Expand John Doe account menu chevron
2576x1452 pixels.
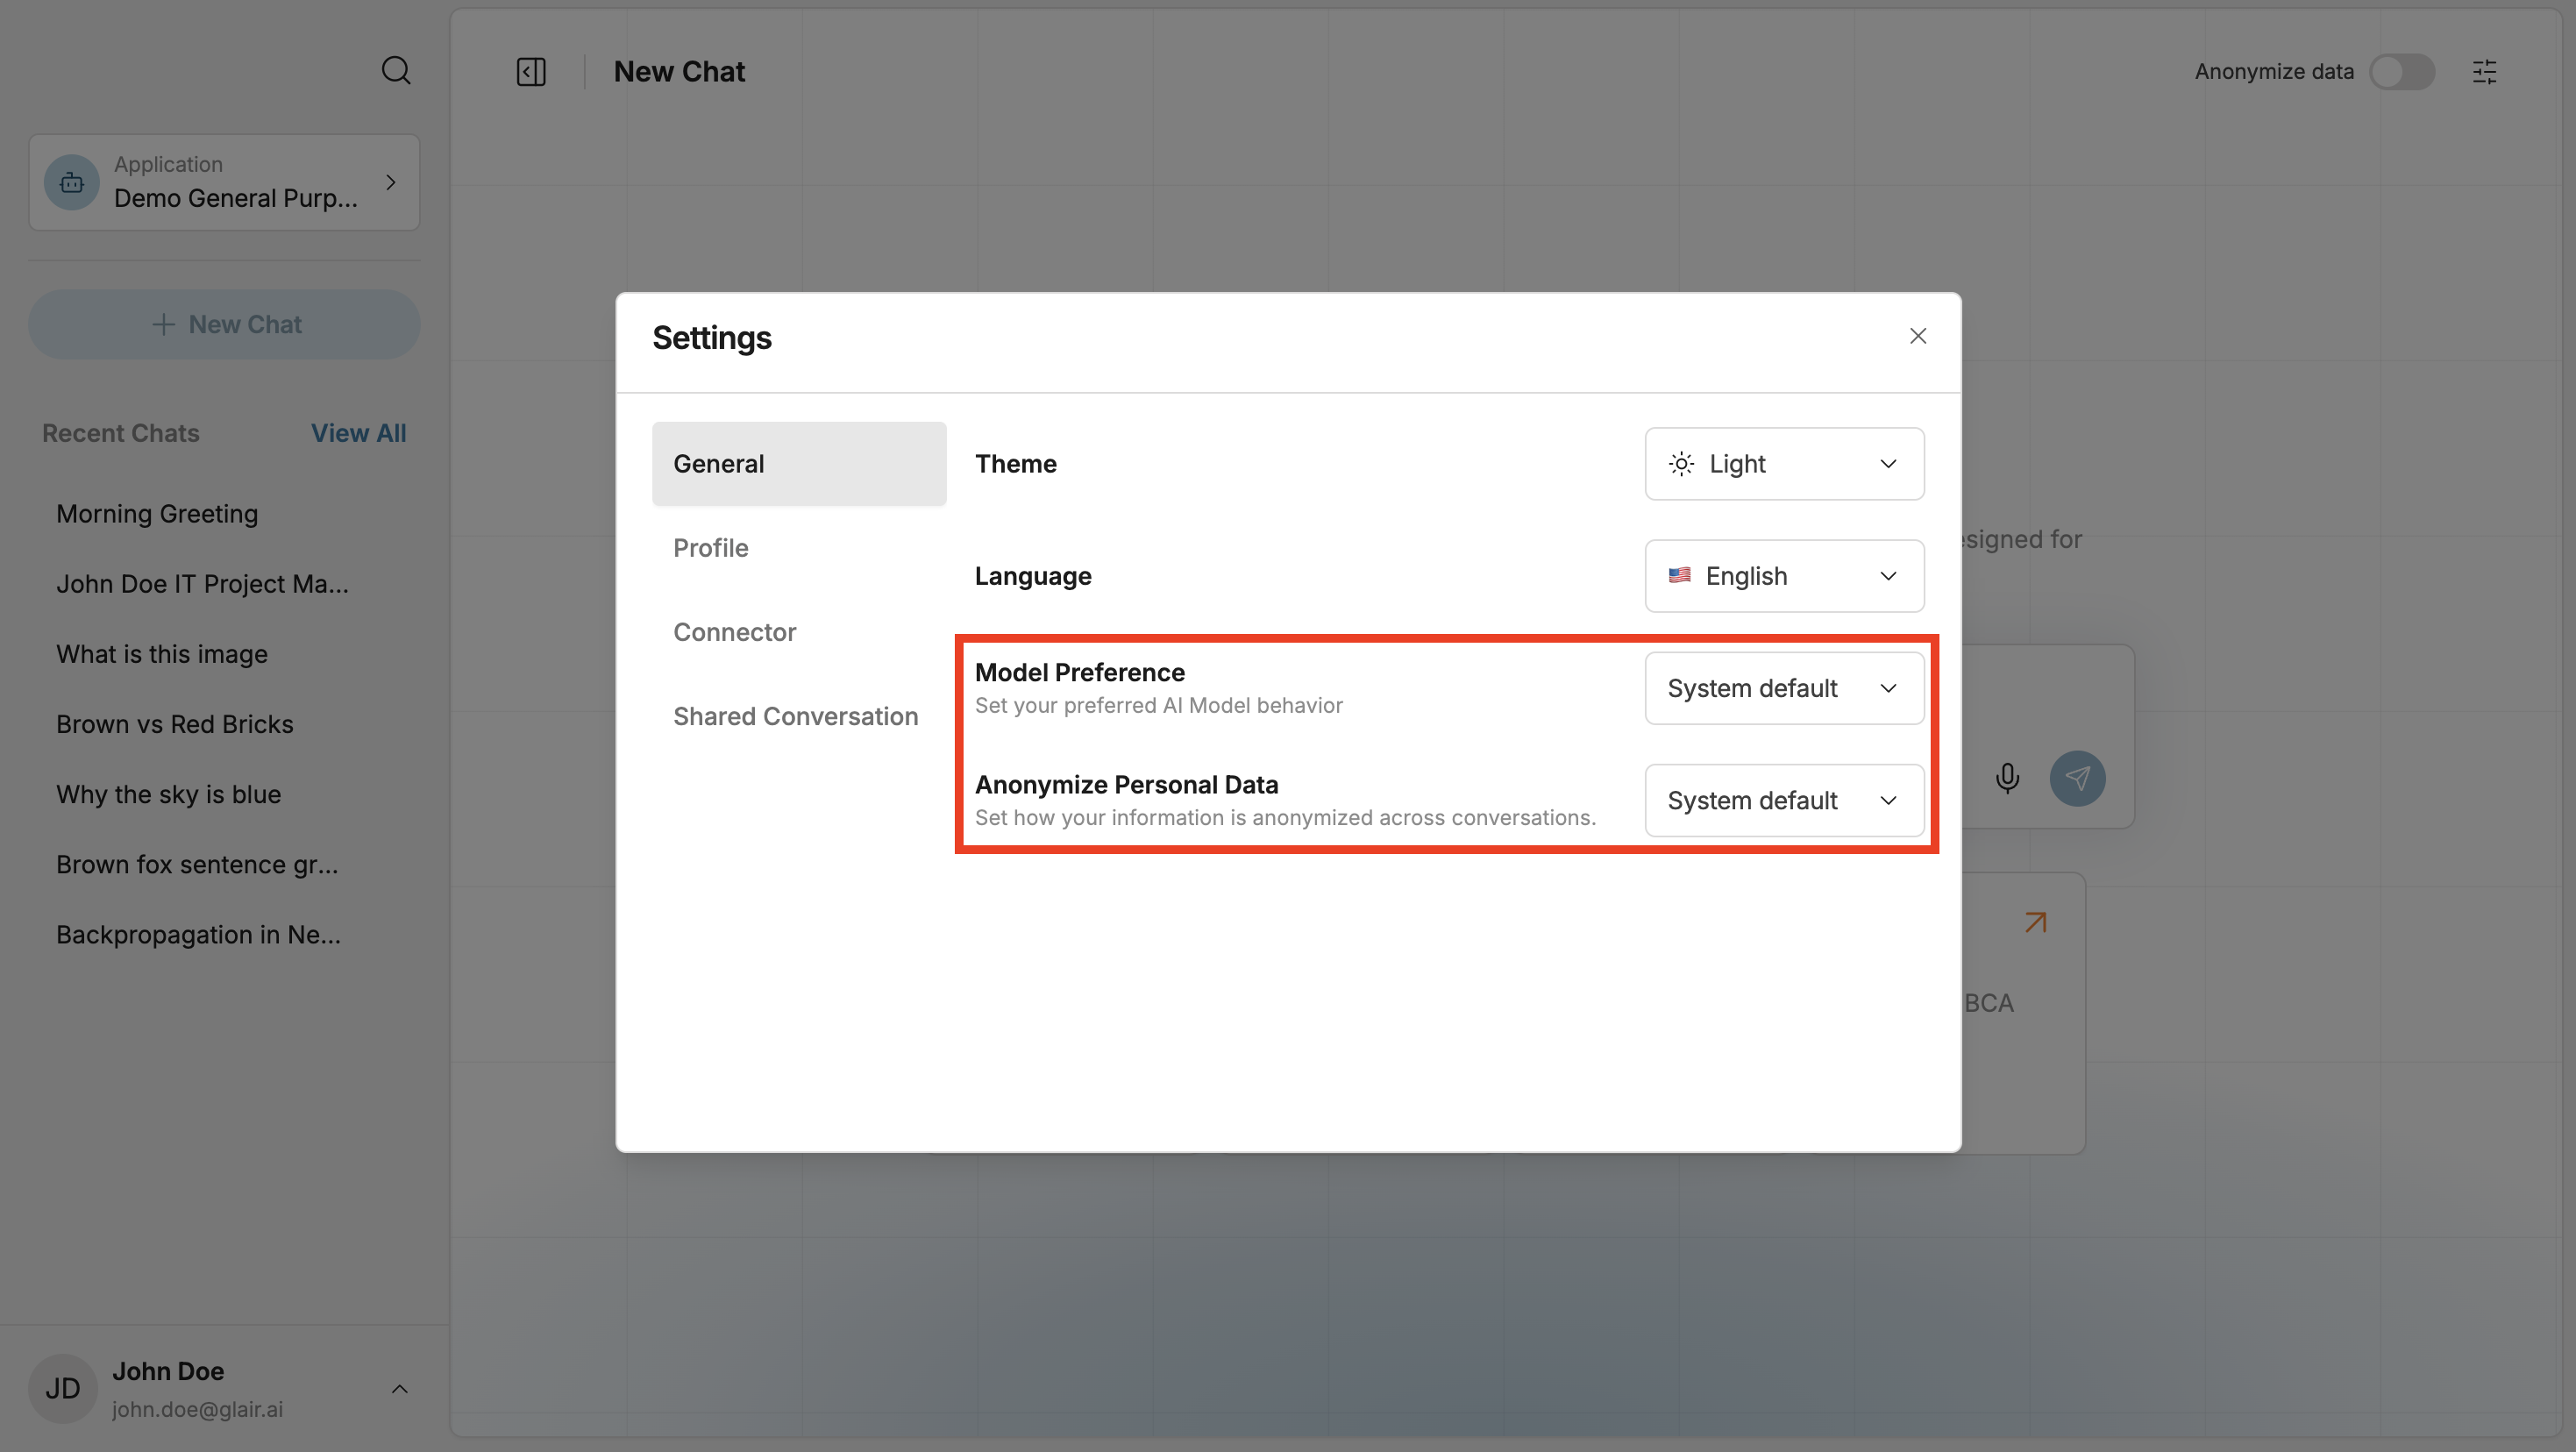[x=399, y=1388]
